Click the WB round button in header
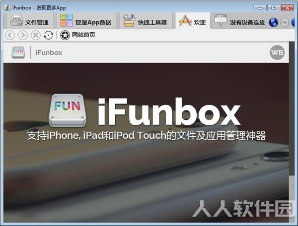 [277, 53]
